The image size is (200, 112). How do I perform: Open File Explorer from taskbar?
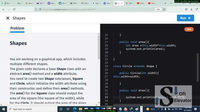(80, 109)
